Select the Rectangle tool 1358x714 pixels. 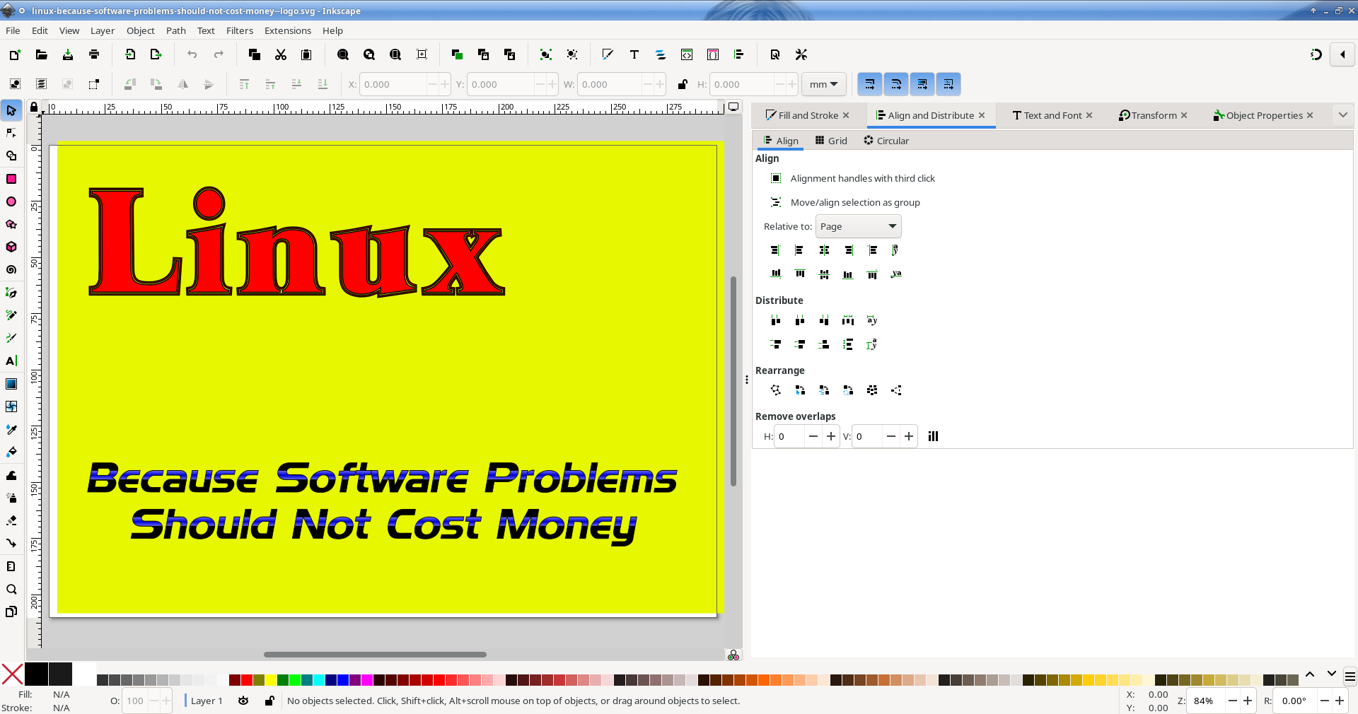(x=11, y=179)
